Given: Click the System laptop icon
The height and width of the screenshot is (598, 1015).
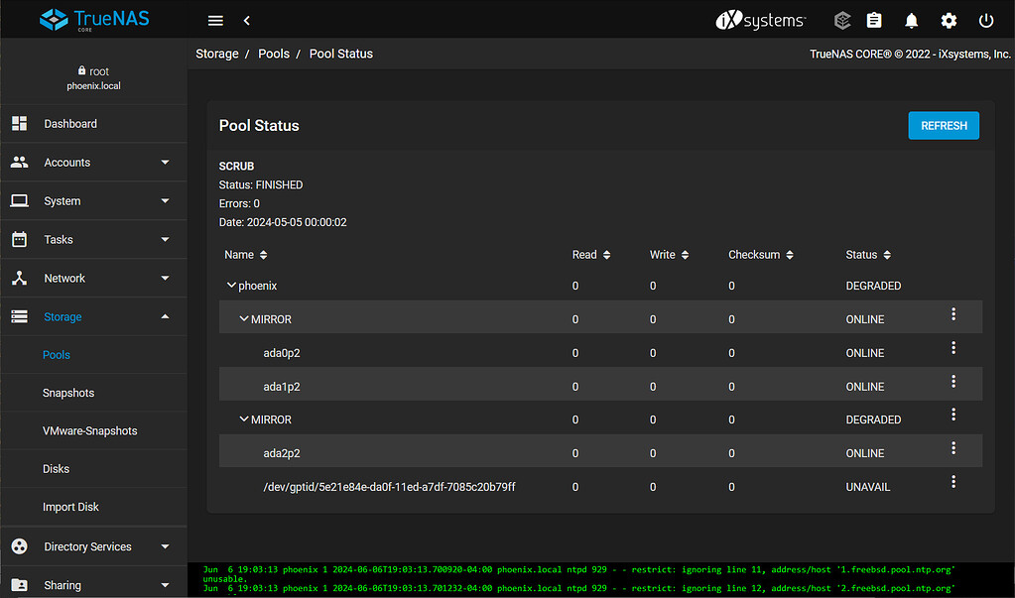Looking at the screenshot, I should [20, 200].
